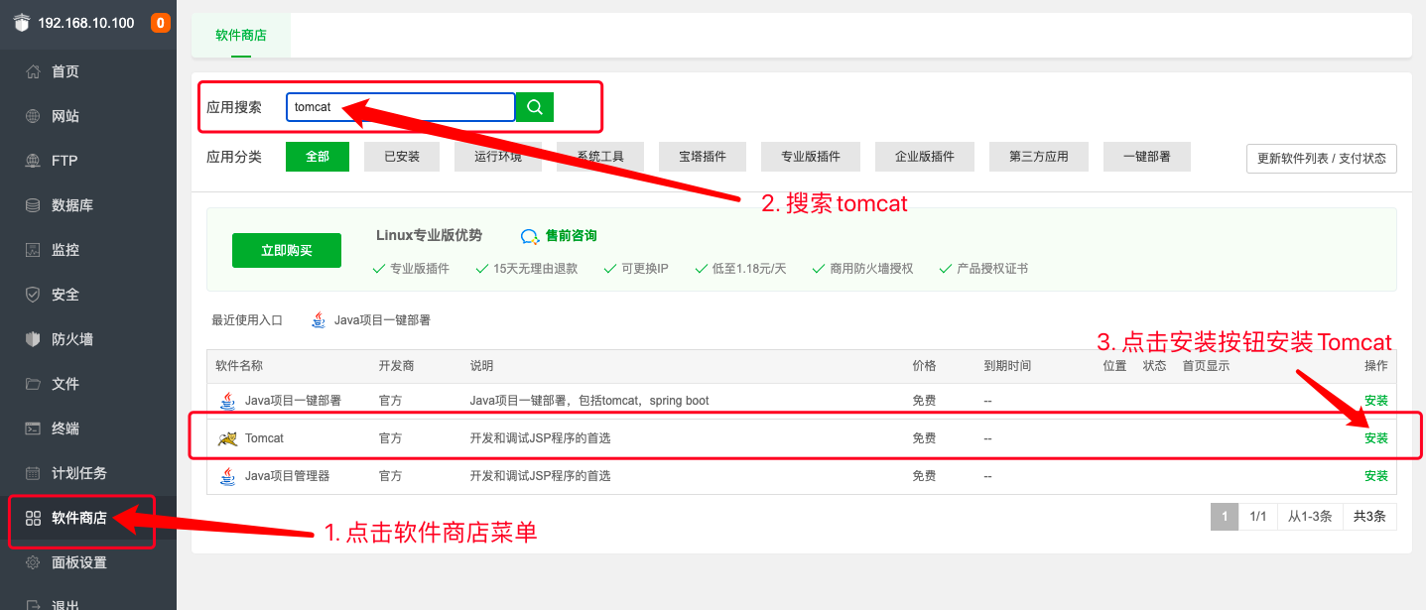Click the 价格 column header
The image size is (1426, 610).
(924, 366)
